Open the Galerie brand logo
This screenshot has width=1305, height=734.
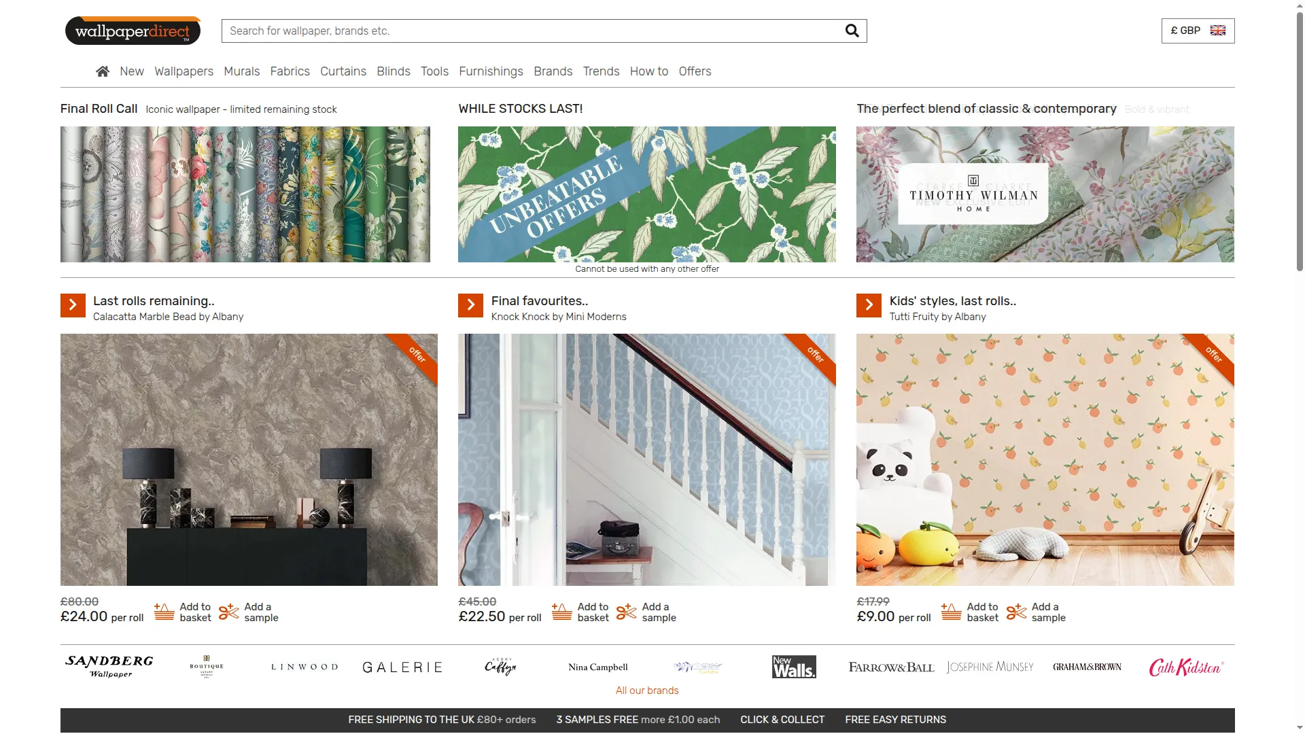pyautogui.click(x=402, y=667)
